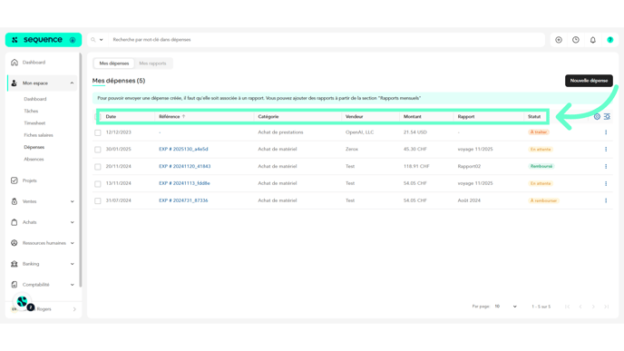Expand the Comptabilité menu chevron

click(72, 285)
